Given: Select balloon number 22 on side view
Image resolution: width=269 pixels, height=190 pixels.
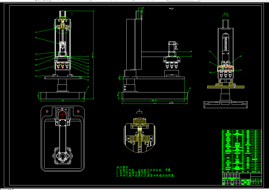Looking at the screenshot, I should [191, 56].
